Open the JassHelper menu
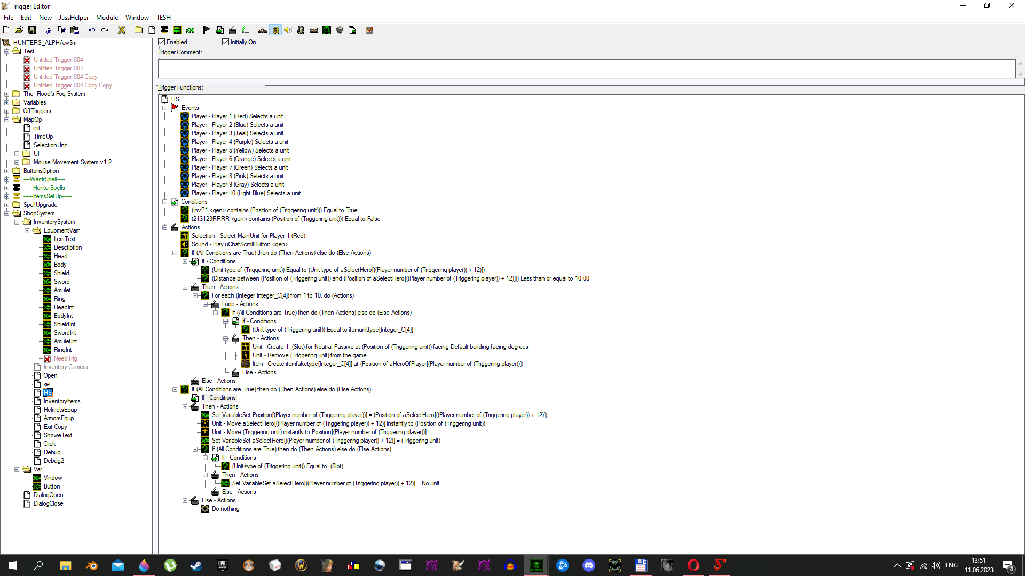 click(x=74, y=18)
